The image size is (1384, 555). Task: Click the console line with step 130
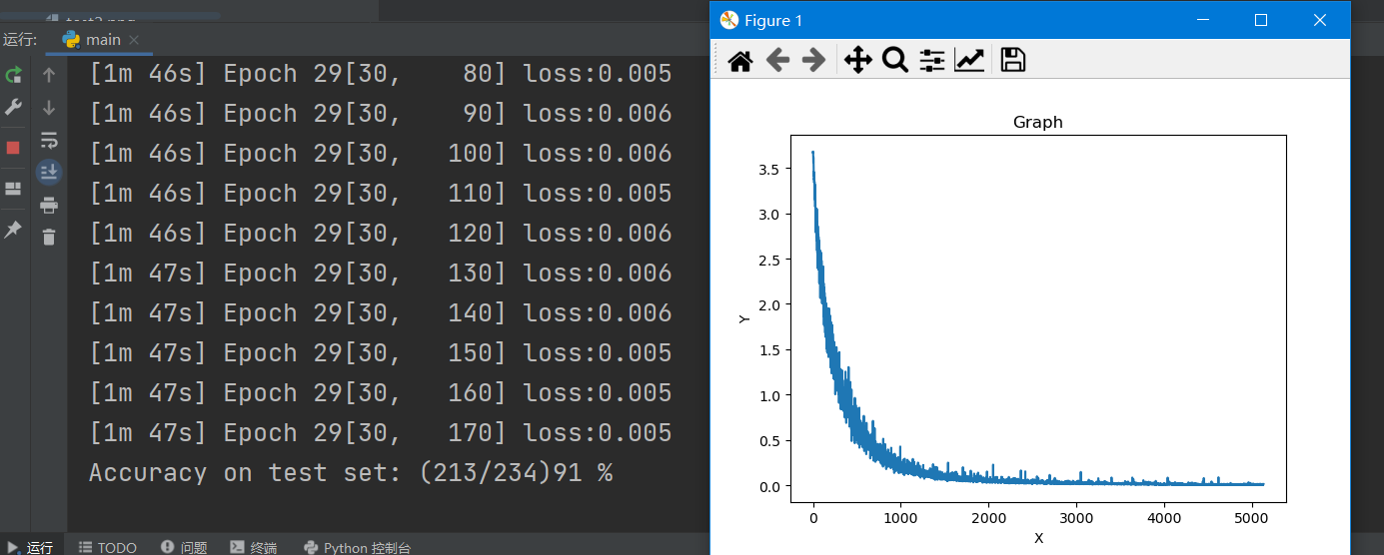pyautogui.click(x=381, y=274)
